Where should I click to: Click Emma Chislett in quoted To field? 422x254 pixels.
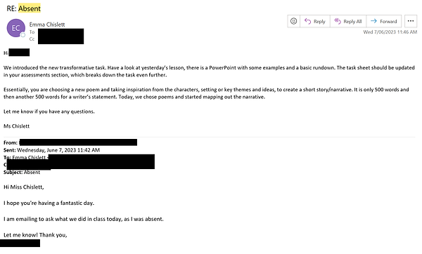coord(29,157)
